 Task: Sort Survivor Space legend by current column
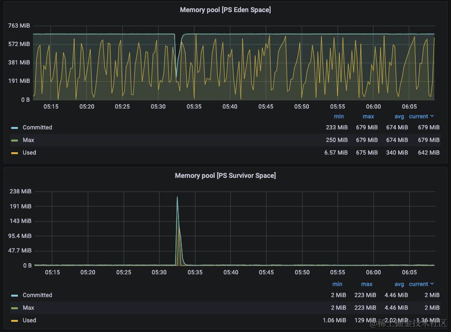[x=419, y=285]
